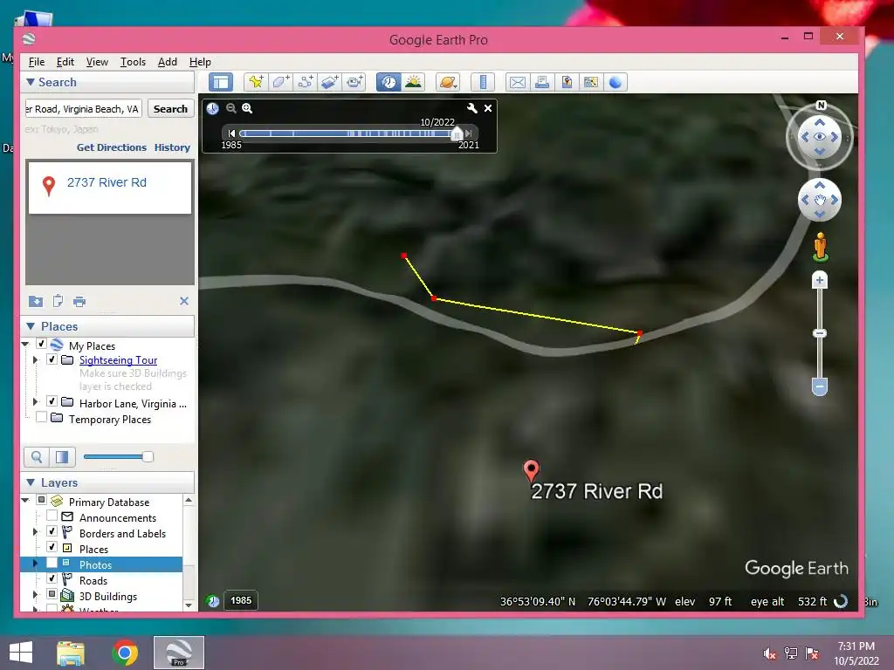
Task: Copy search results to My Places folder
Action: 35,301
